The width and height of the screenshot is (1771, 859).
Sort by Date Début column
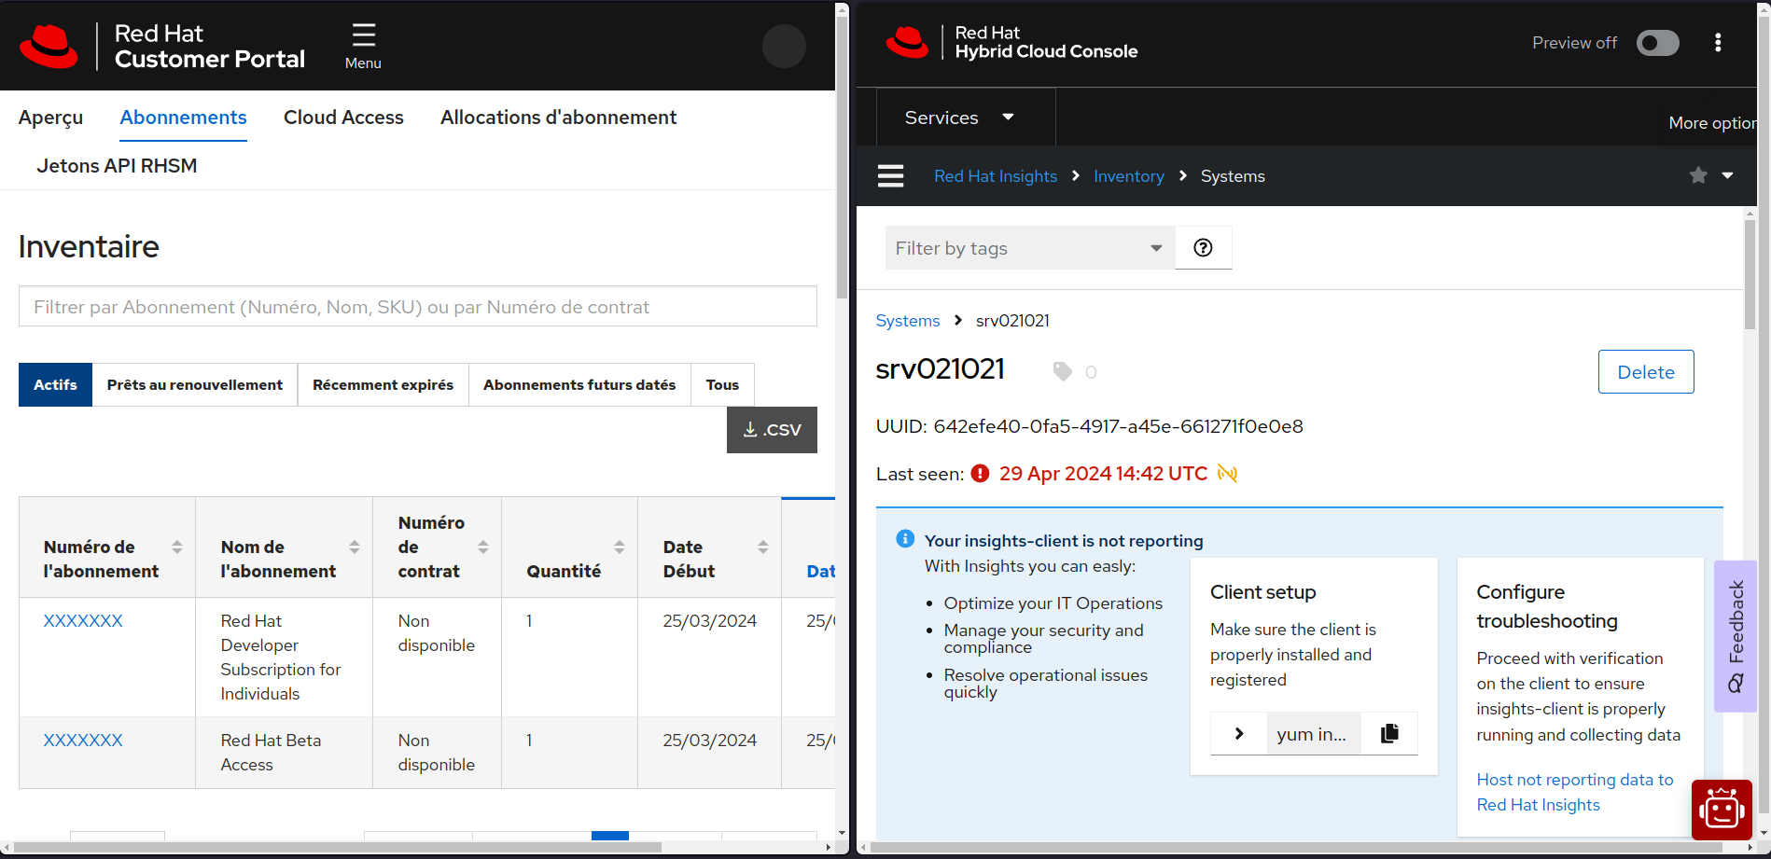(x=763, y=547)
